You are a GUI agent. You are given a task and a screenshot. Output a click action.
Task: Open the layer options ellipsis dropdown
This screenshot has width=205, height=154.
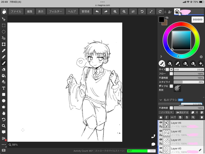tap(173, 117)
